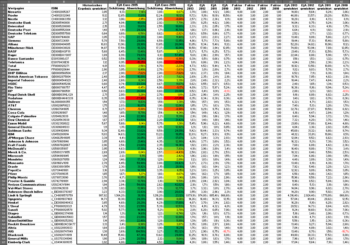
Task: Select row 27 header number
Action: [4, 98]
